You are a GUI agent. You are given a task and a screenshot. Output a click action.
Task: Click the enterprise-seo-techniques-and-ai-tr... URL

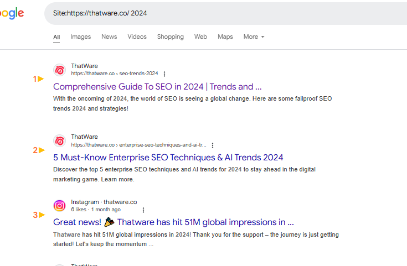(x=138, y=145)
